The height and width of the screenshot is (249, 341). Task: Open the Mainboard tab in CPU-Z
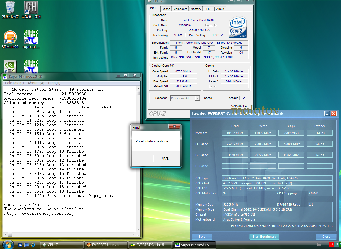pyautogui.click(x=180, y=9)
